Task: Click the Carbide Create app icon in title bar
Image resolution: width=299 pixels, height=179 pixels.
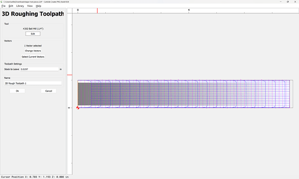Action: (2, 2)
